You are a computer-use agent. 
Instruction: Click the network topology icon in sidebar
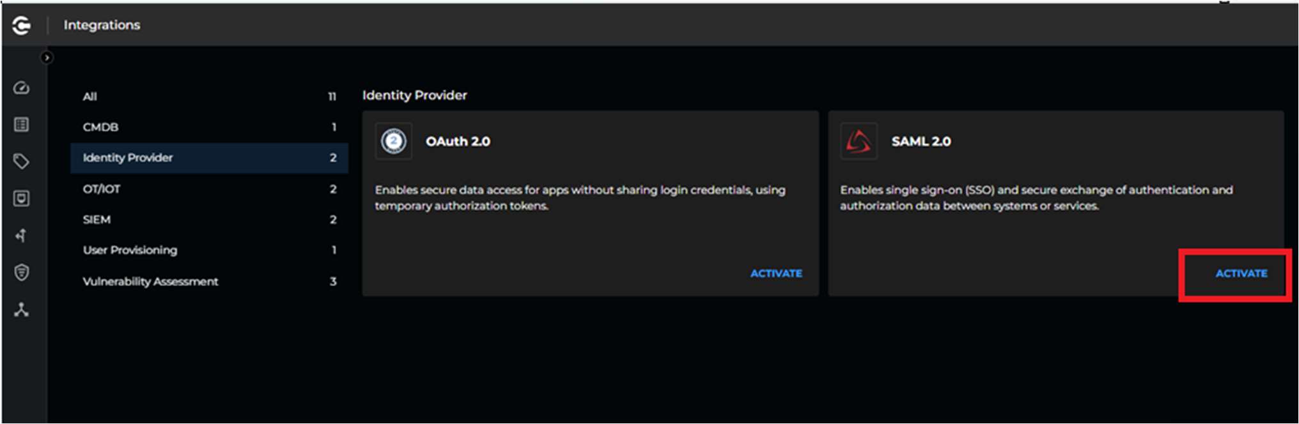21,310
